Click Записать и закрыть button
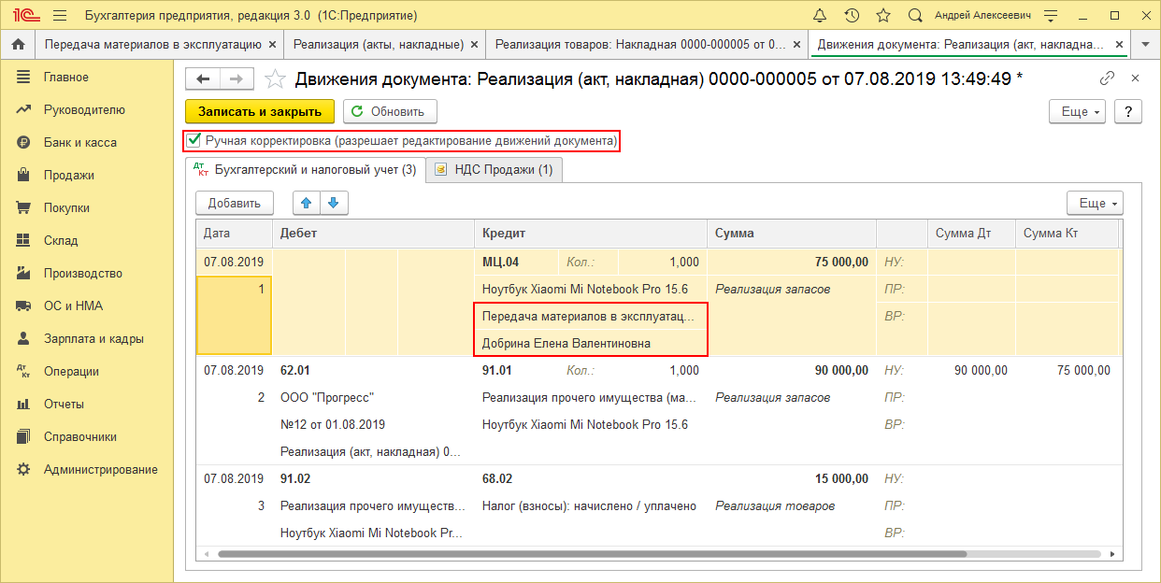This screenshot has width=1161, height=583. tap(260, 111)
